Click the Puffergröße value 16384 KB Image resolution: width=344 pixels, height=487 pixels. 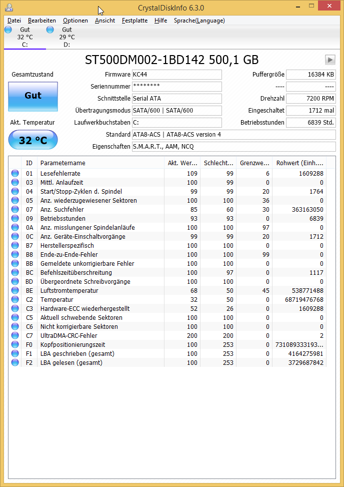point(311,75)
